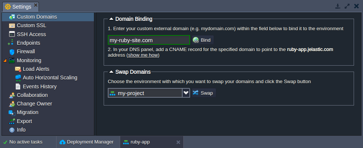Select the Custom SSL certificate icon
Image resolution: width=363 pixels, height=148 pixels.
tap(12, 26)
